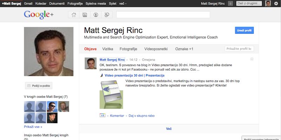
Task: Switch to the Videoposnetki tab
Action: coord(156,49)
